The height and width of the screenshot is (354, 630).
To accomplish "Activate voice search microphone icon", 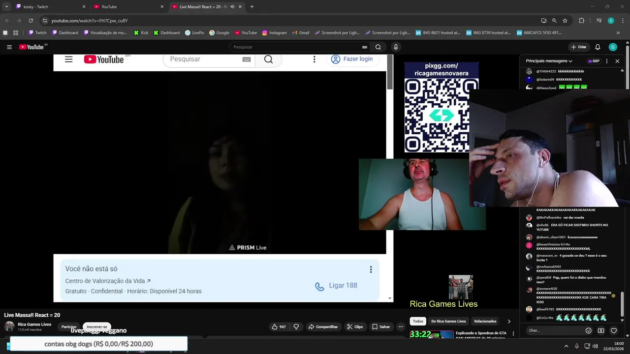I will 396,47.
